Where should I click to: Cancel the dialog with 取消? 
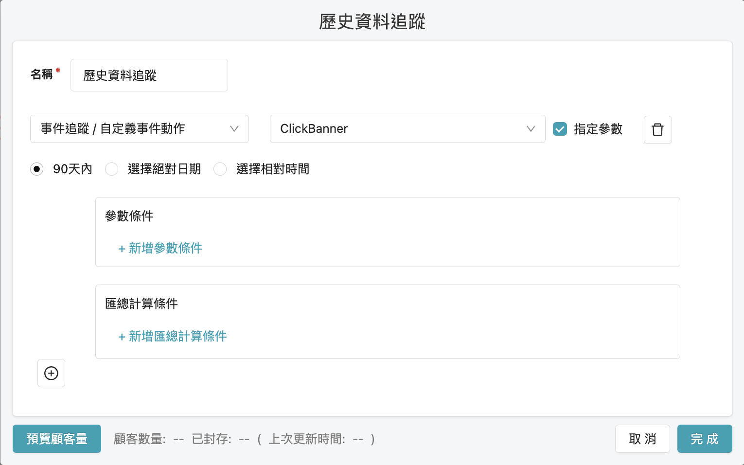(x=642, y=439)
